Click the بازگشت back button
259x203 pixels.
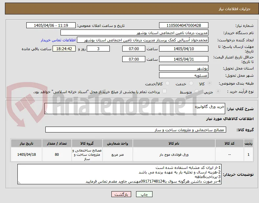[x=121, y=194]
